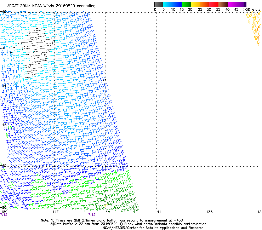Screen dimensions: 262x230
Task: Click the dark purple 45-50 knots legend segment
Action: tap(241, 4)
